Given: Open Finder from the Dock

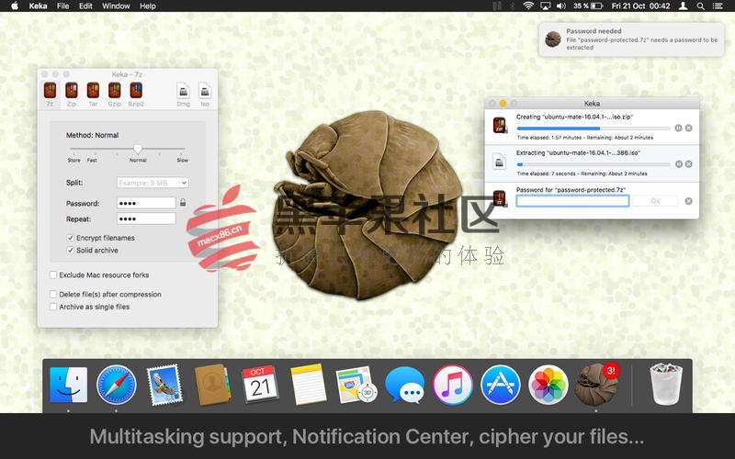Looking at the screenshot, I should [68, 385].
